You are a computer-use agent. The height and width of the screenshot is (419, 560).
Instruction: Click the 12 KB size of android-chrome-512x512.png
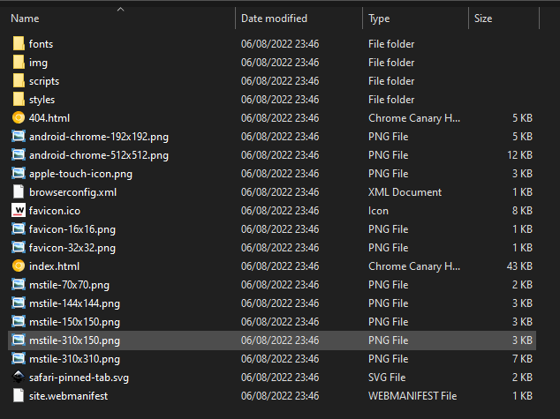pyautogui.click(x=519, y=155)
